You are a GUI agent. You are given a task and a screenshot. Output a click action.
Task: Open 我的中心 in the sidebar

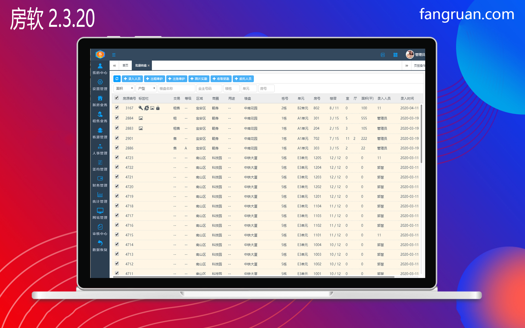pyautogui.click(x=100, y=68)
